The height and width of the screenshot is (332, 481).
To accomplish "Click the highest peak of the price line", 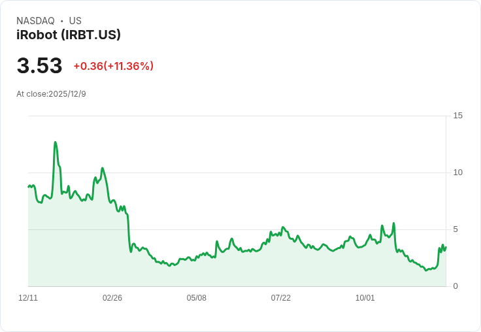I will (x=56, y=142).
